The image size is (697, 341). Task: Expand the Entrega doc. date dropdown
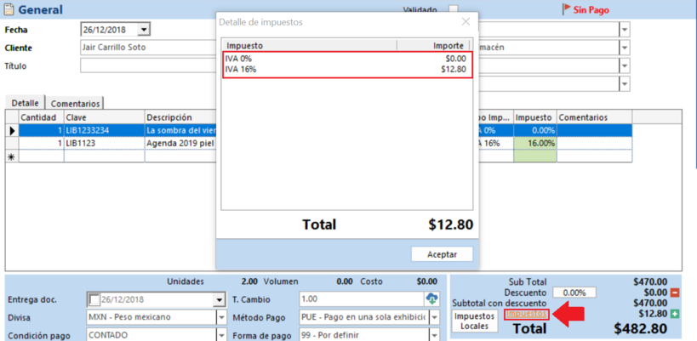[x=219, y=299]
